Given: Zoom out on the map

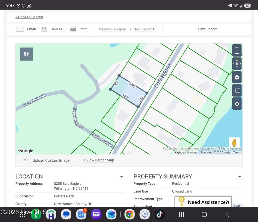Looking at the screenshot, I should coord(237,53).
